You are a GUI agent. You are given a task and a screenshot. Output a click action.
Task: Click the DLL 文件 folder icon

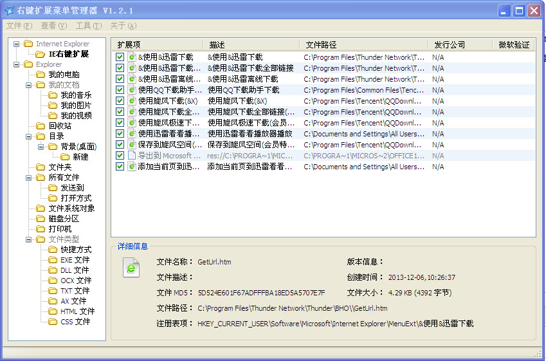(53, 270)
